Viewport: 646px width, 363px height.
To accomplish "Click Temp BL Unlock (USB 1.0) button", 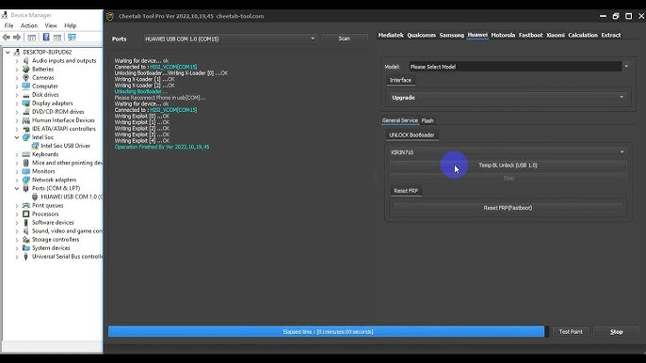I will coord(508,165).
